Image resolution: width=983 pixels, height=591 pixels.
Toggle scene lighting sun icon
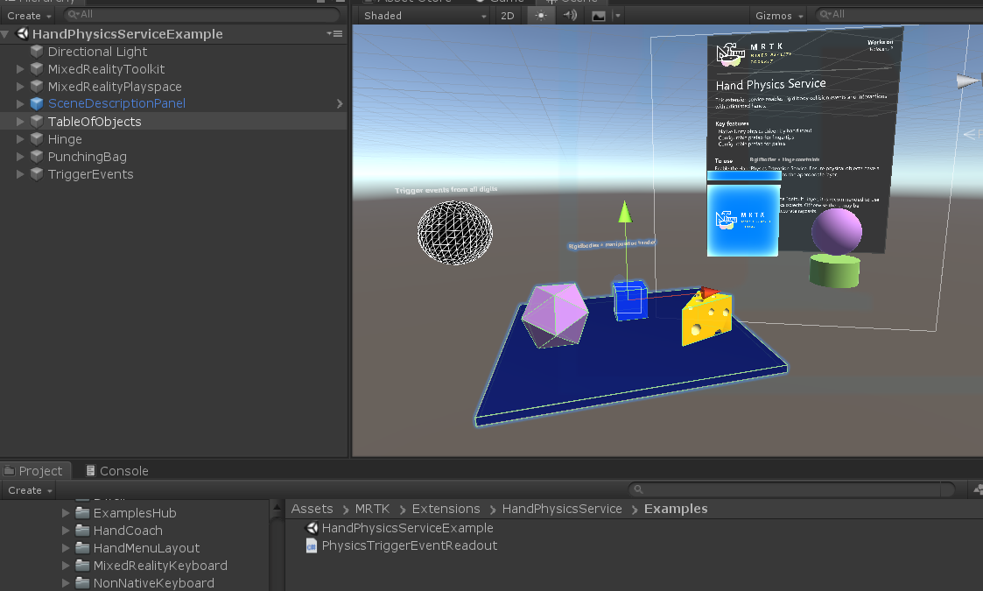tap(540, 16)
